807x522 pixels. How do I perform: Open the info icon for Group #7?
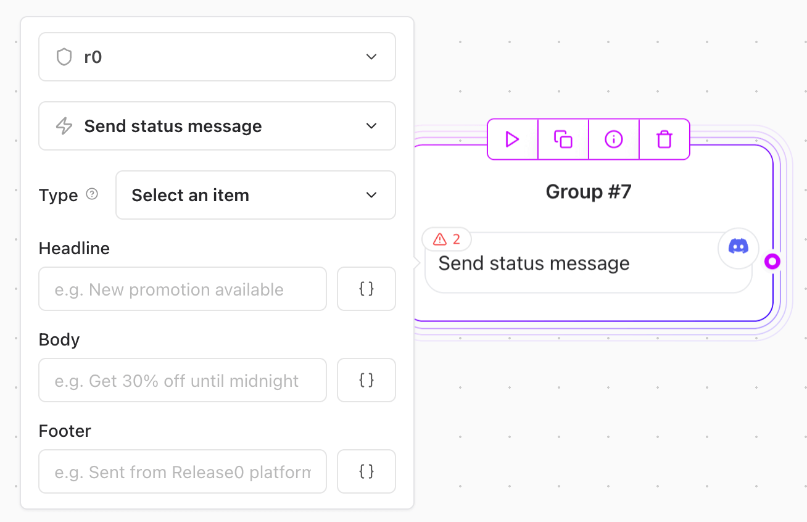point(613,139)
